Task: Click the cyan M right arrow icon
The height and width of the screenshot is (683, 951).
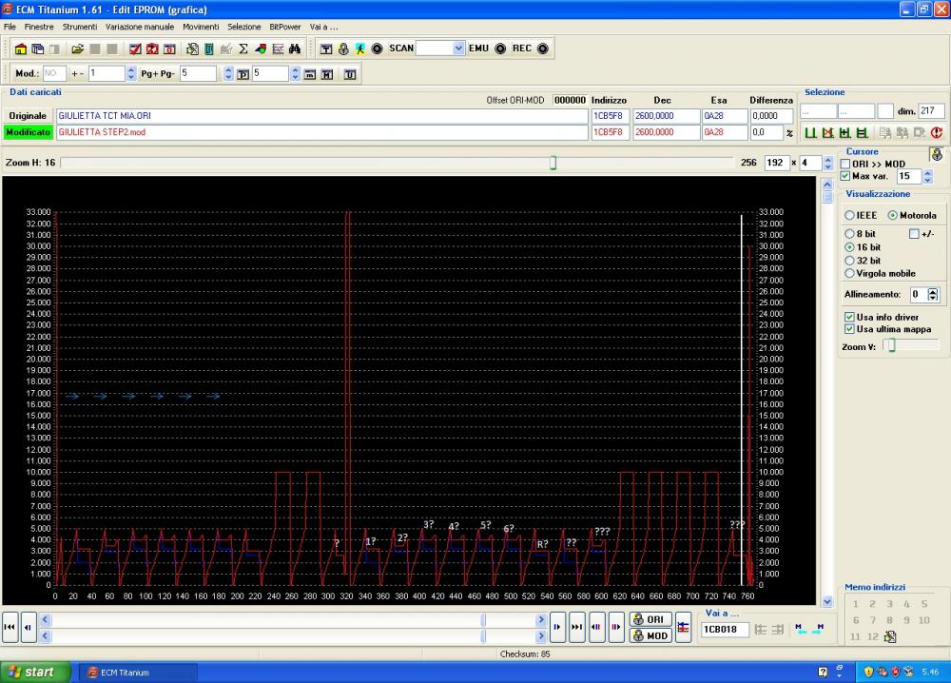Action: pyautogui.click(x=818, y=629)
